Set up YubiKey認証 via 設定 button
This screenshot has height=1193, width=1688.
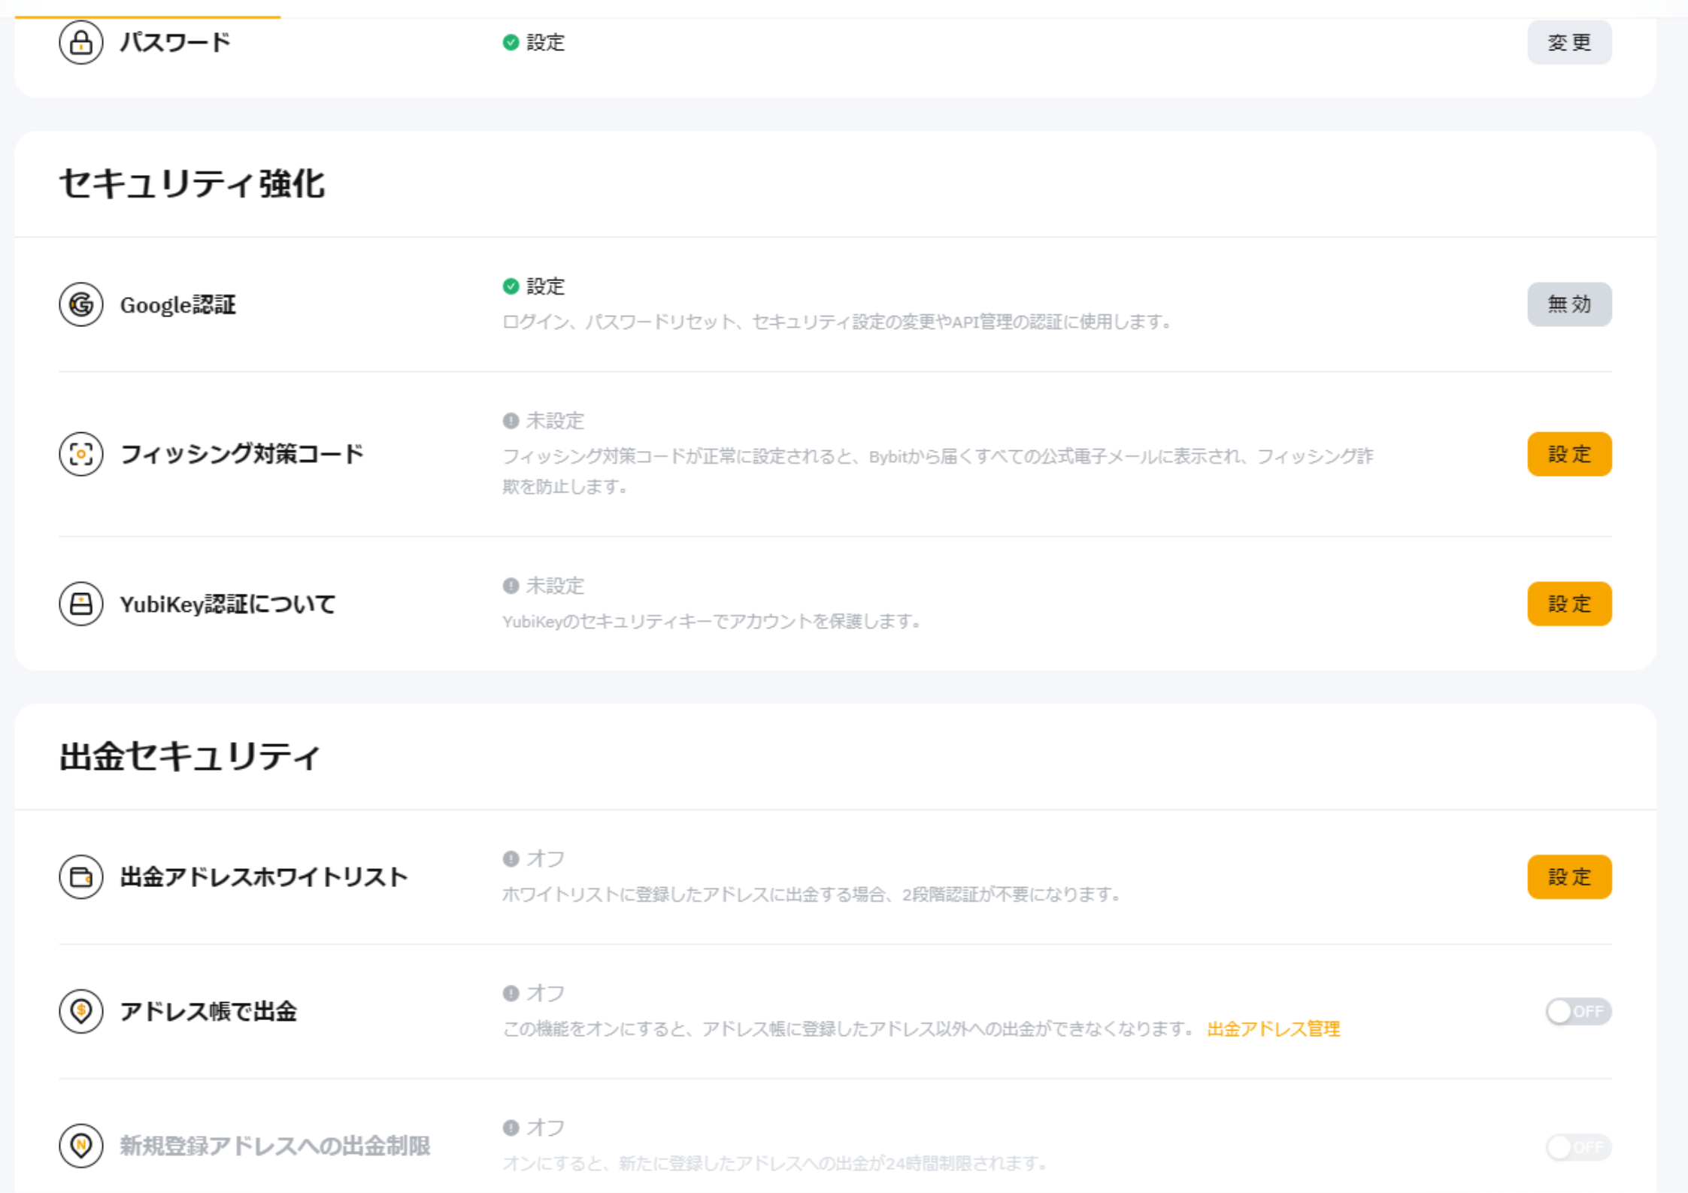[1569, 604]
